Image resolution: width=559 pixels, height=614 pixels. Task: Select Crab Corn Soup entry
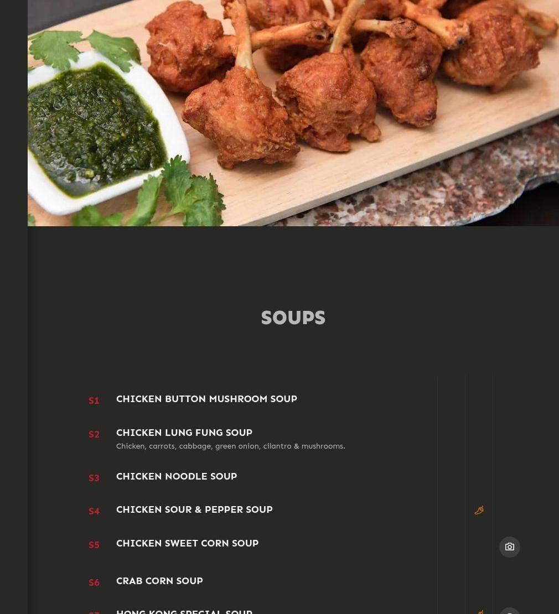(159, 581)
